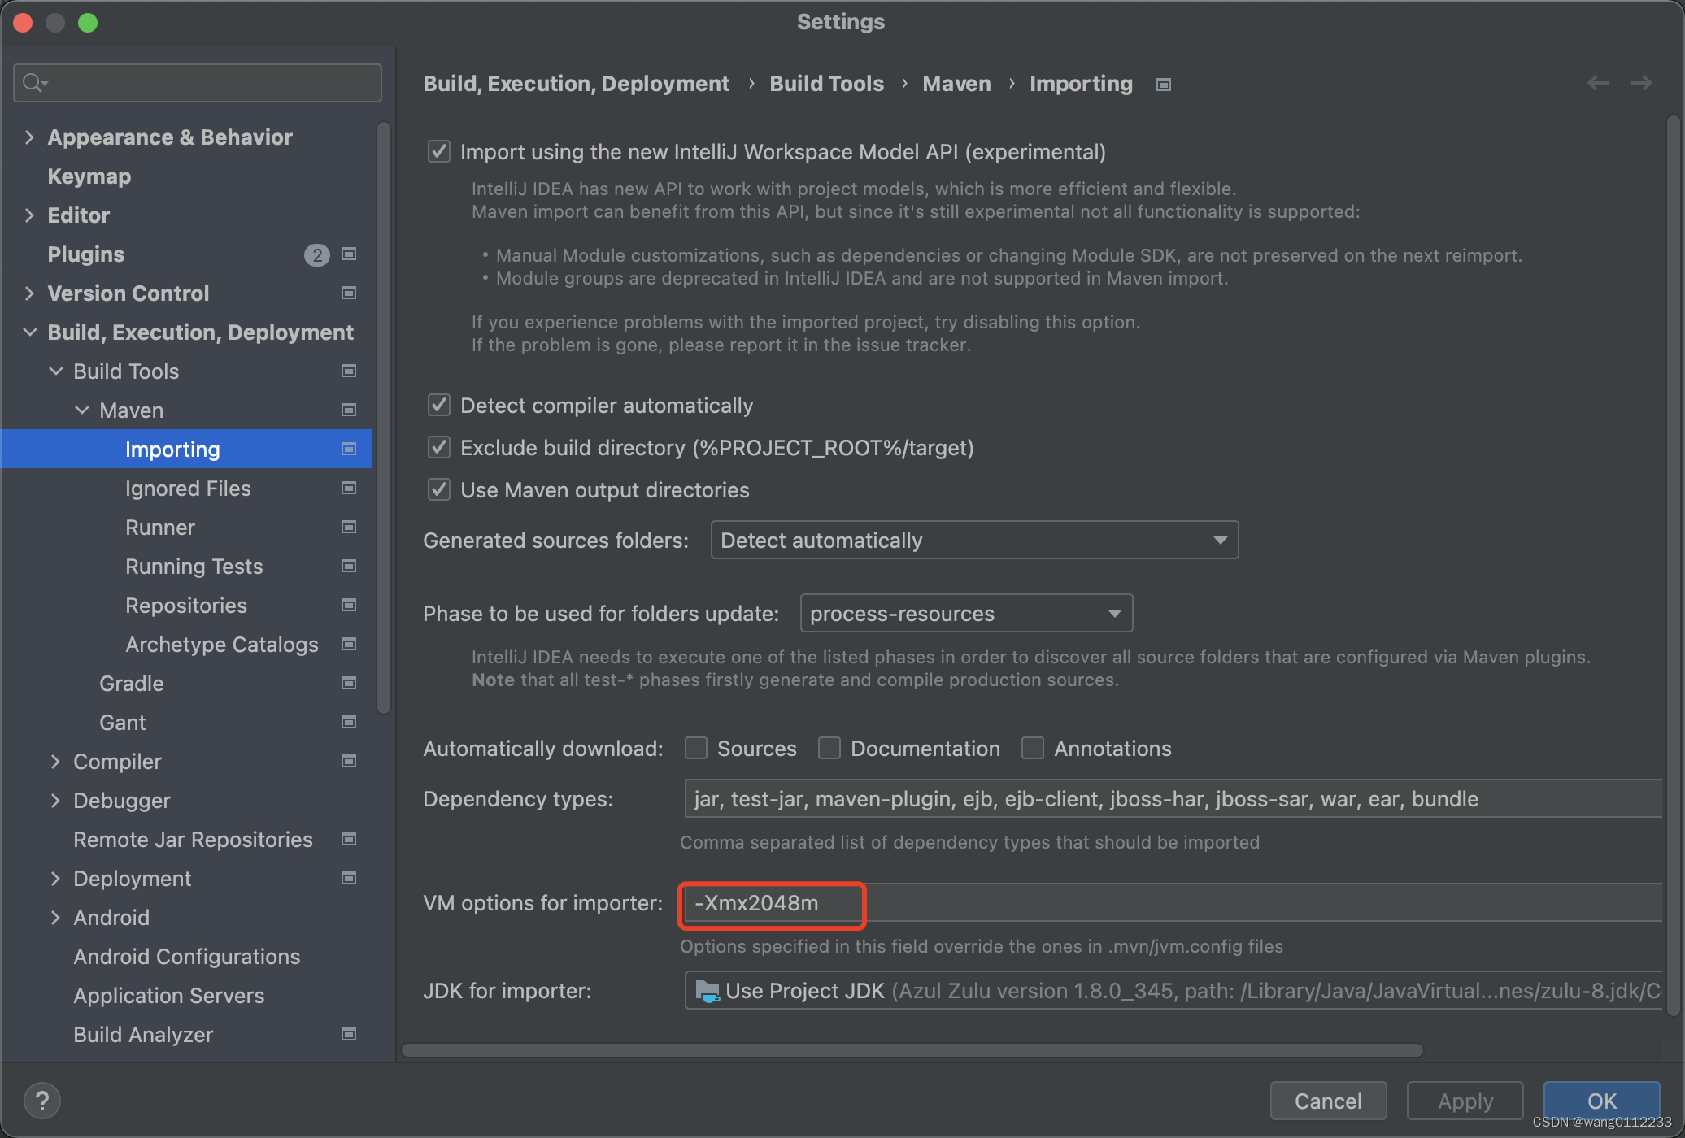1685x1138 pixels.
Task: Select Ignored Files in the sidebar
Action: coord(188,488)
